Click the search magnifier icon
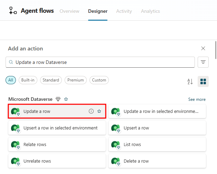This screenshot has height=174, width=217. (x=11, y=62)
